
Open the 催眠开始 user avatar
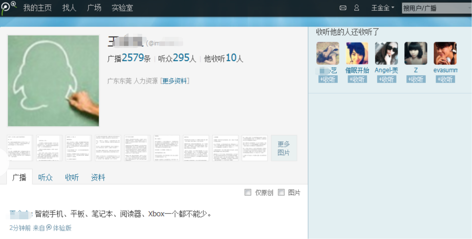pos(357,53)
